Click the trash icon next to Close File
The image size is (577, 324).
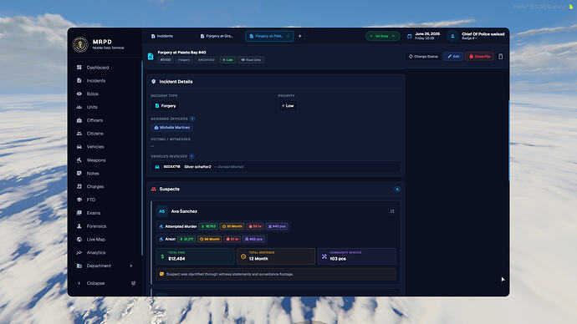tap(500, 57)
